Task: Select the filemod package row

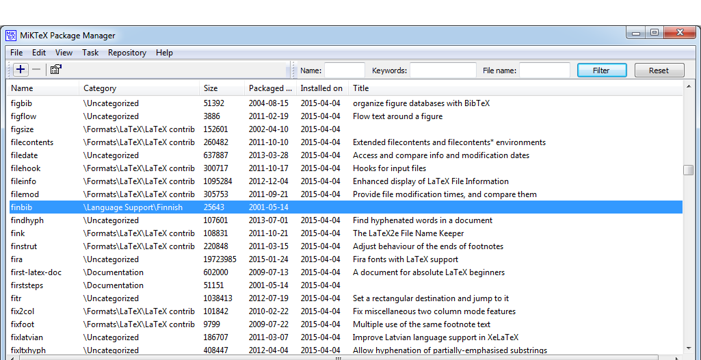Action: (346, 194)
